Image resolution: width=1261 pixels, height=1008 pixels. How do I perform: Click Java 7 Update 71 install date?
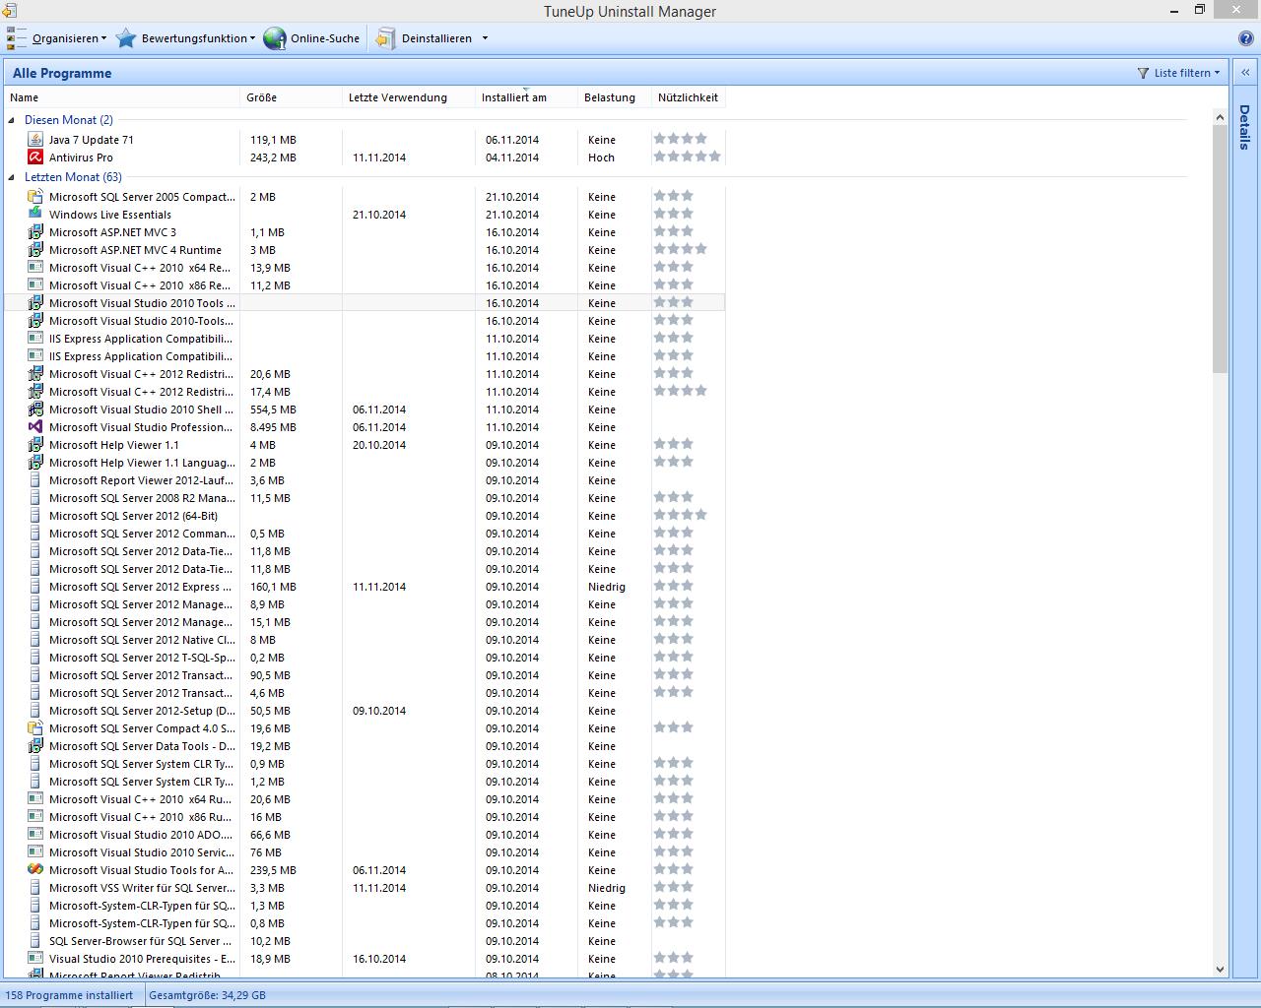pyautogui.click(x=512, y=140)
